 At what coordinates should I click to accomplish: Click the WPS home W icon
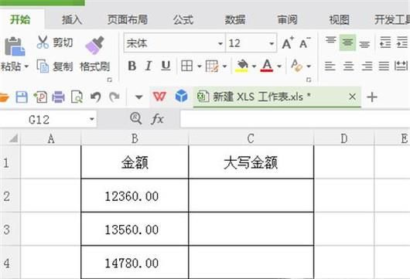(x=159, y=97)
